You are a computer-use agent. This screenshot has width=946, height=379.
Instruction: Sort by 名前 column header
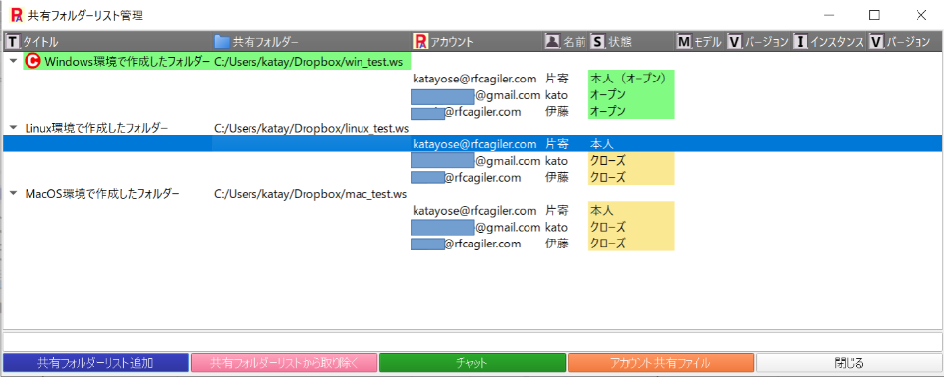point(575,42)
